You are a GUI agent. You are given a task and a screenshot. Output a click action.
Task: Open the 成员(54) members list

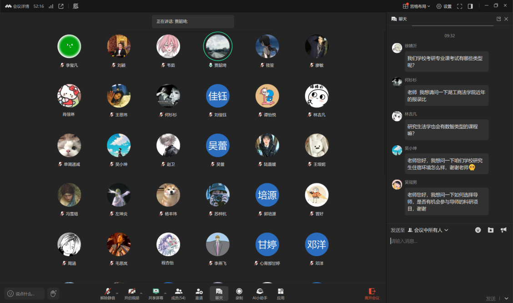[178, 293]
